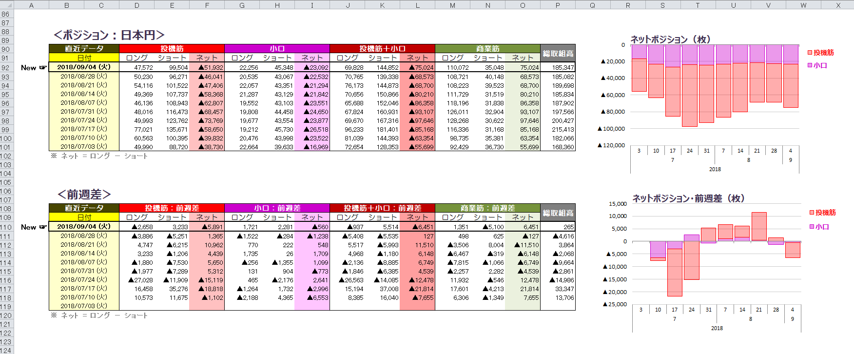Viewport: 854px width, 354px height.
Task: Select the ※ ネット note below the position table
Action: 99,156
